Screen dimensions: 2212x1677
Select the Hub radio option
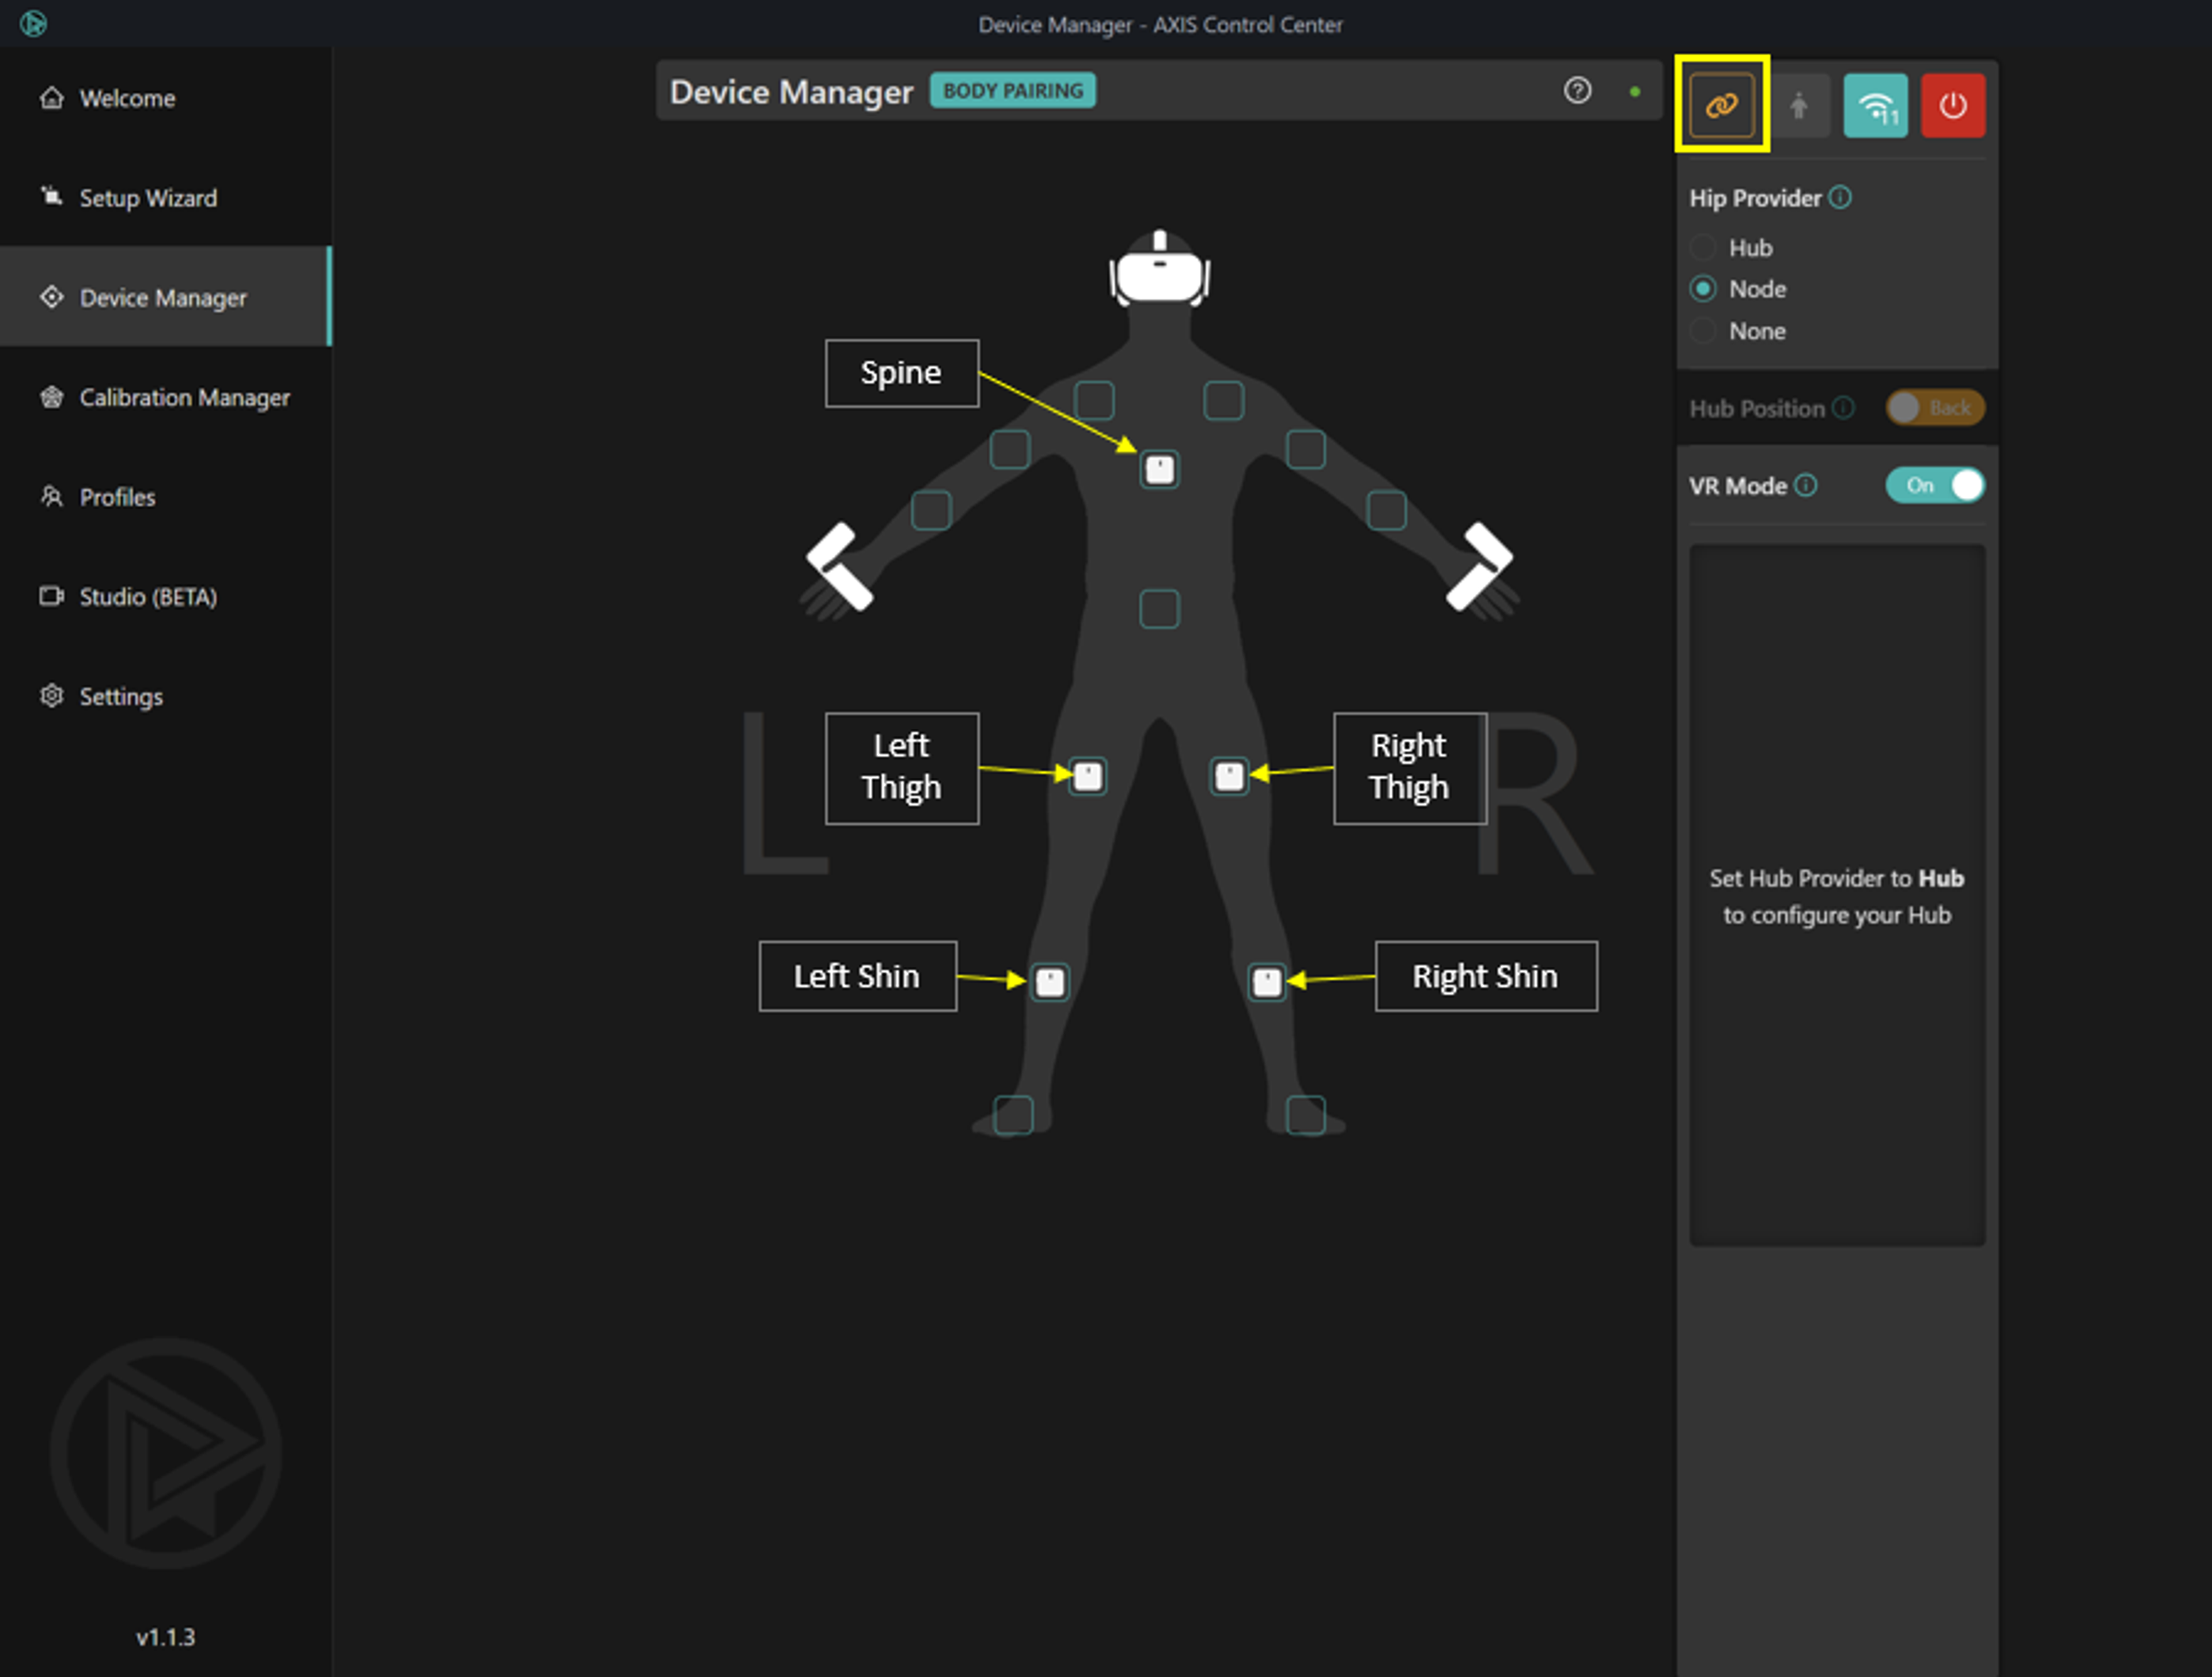point(1703,247)
